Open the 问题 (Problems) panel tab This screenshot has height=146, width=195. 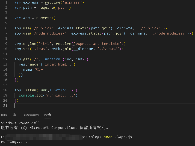[x=4, y=115]
